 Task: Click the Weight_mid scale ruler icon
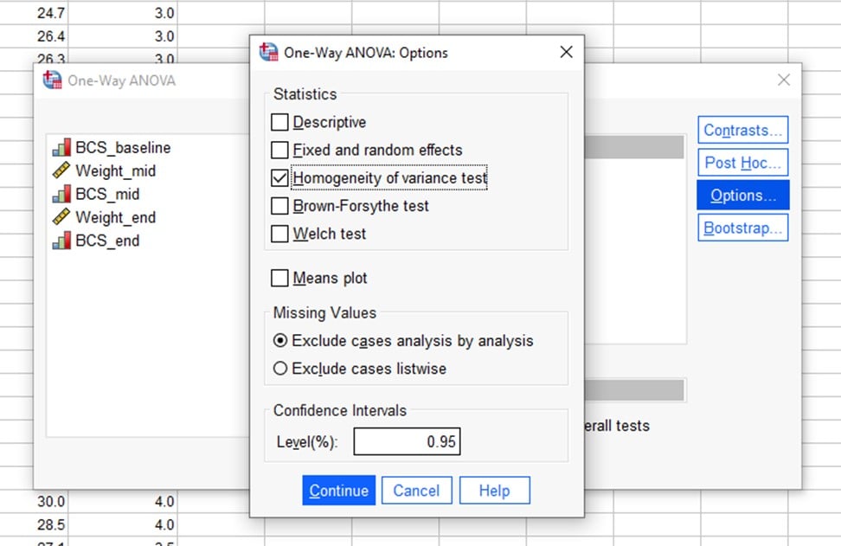pyautogui.click(x=61, y=170)
